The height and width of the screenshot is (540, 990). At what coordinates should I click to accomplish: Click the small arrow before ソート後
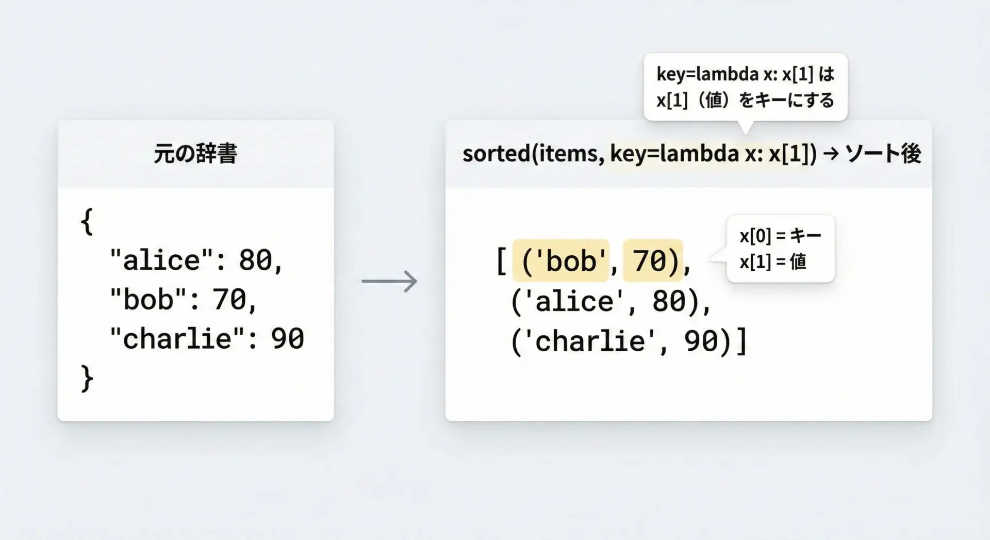coord(831,154)
